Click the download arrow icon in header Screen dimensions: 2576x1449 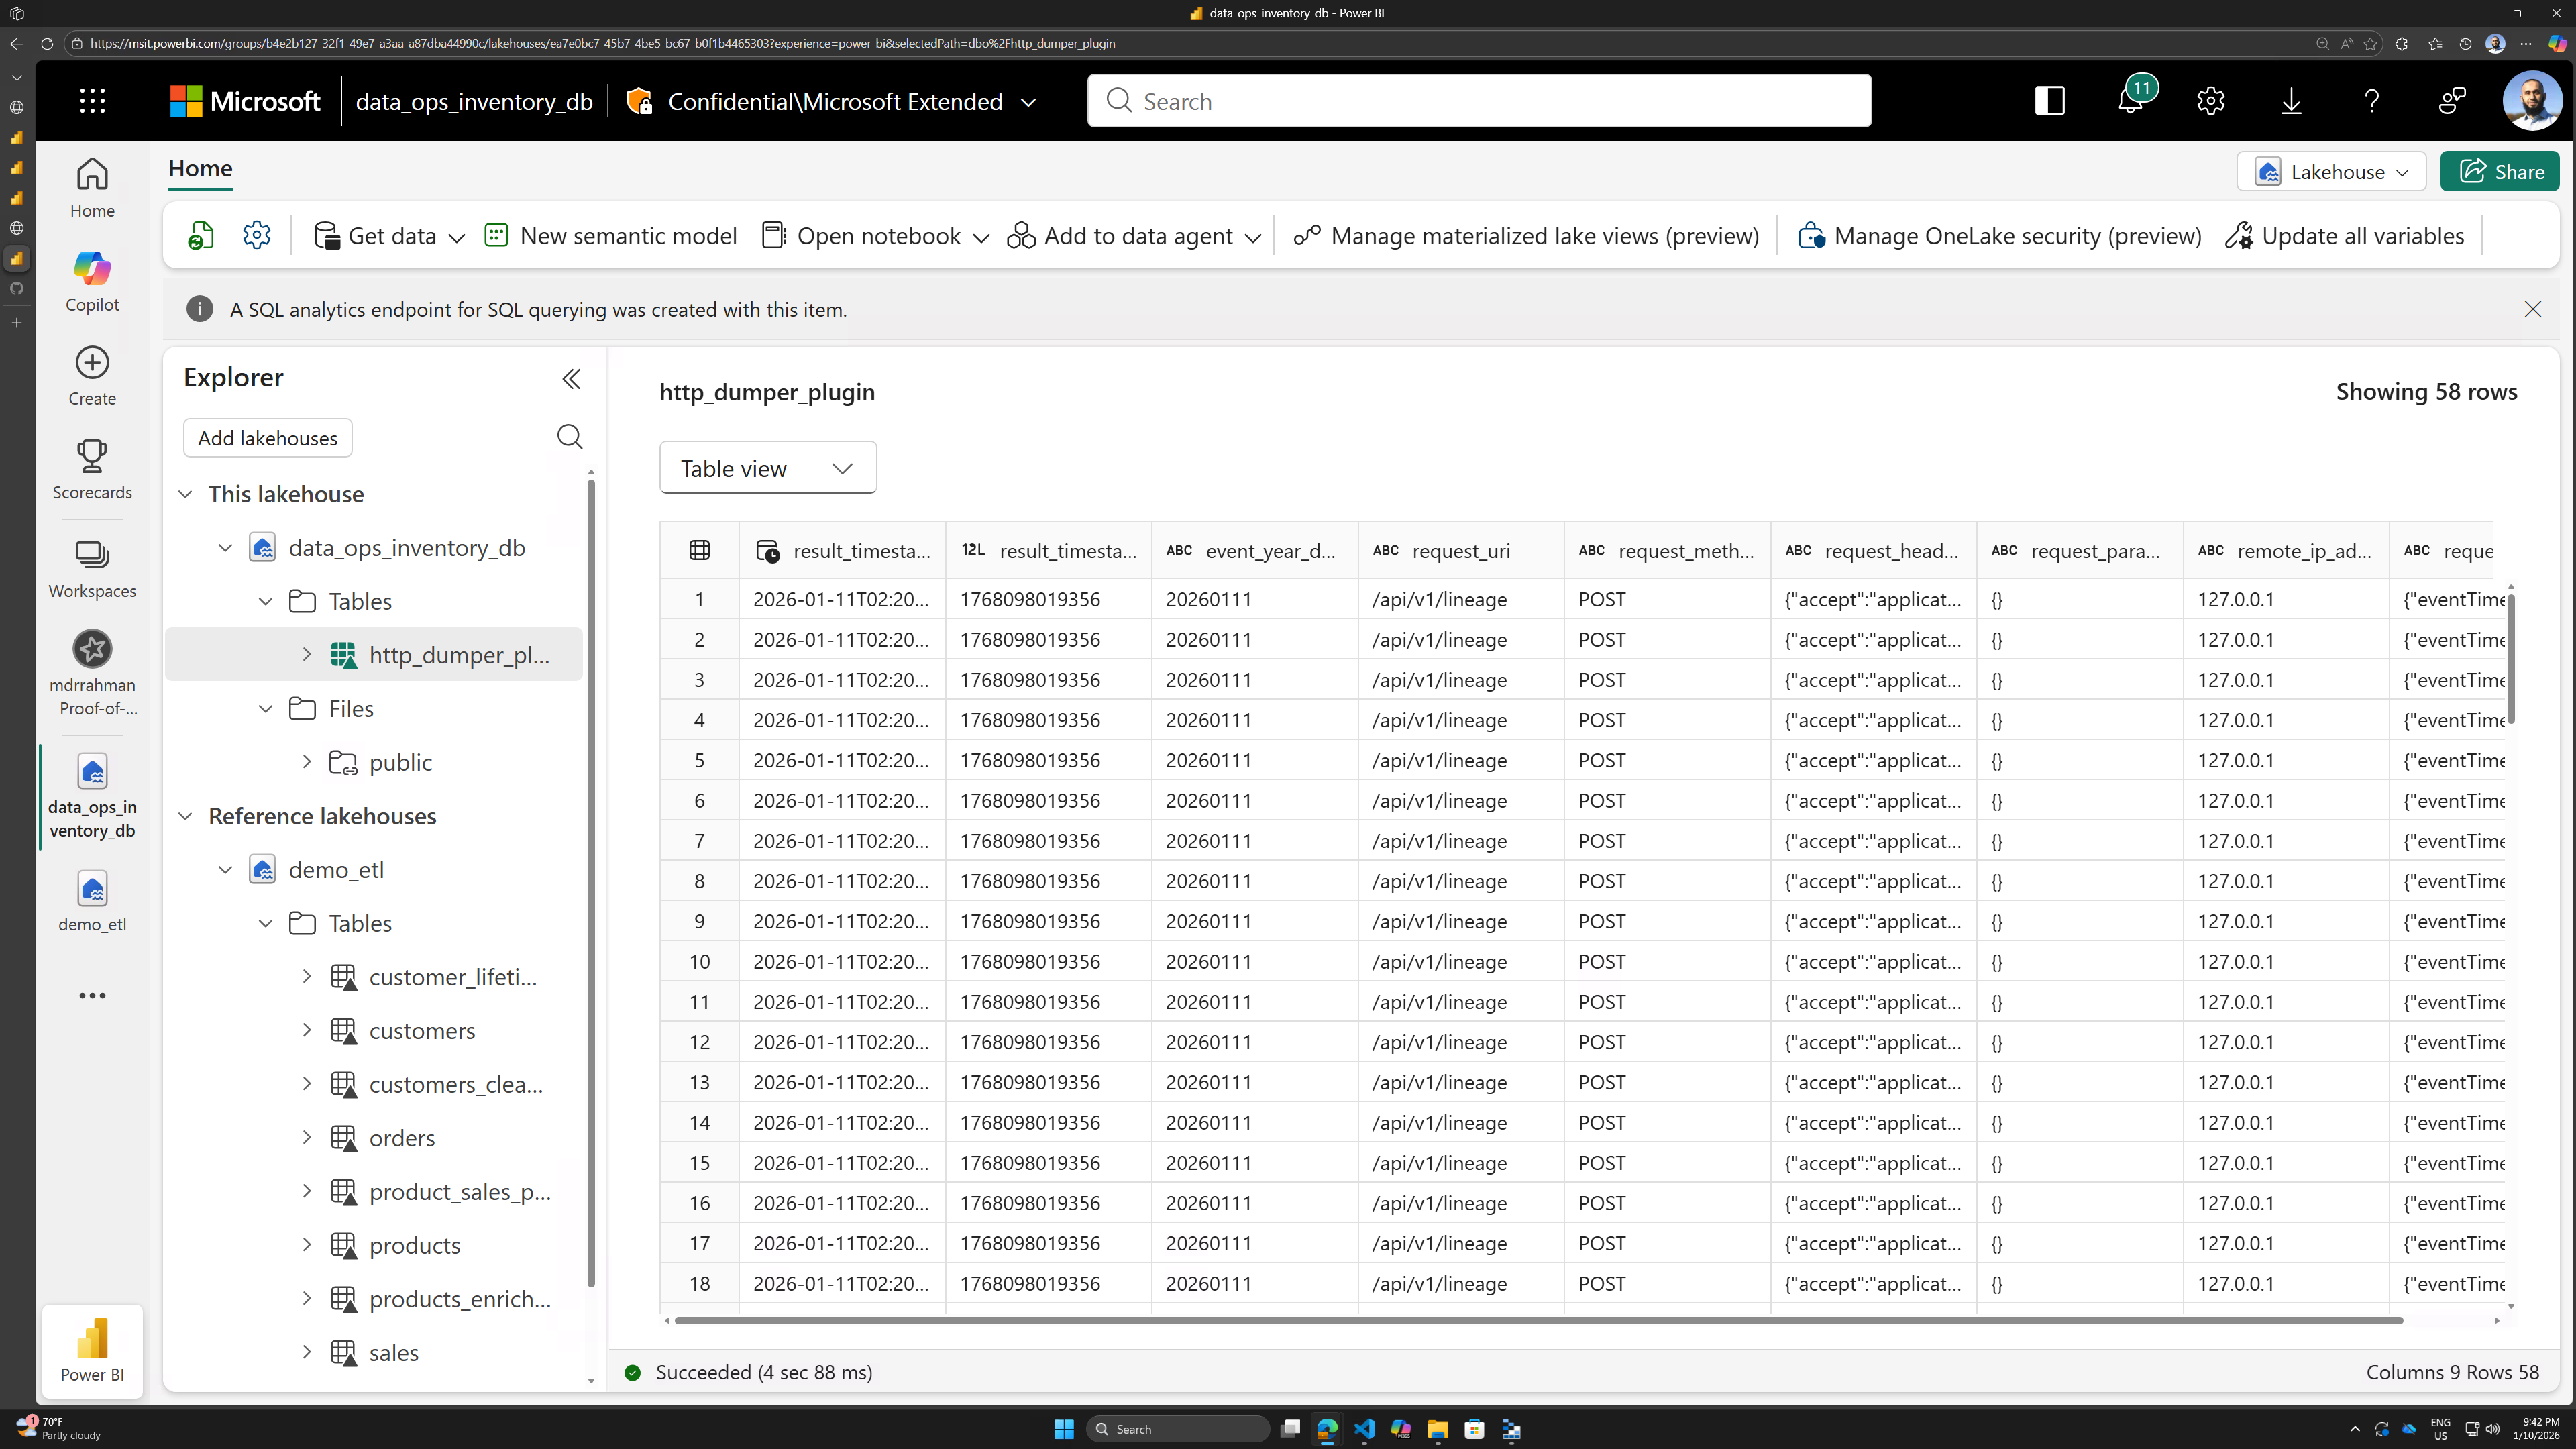pyautogui.click(x=2291, y=101)
